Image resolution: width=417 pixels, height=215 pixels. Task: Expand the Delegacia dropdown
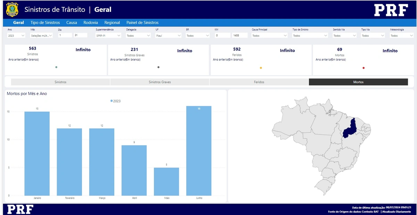pyautogui.click(x=138, y=35)
